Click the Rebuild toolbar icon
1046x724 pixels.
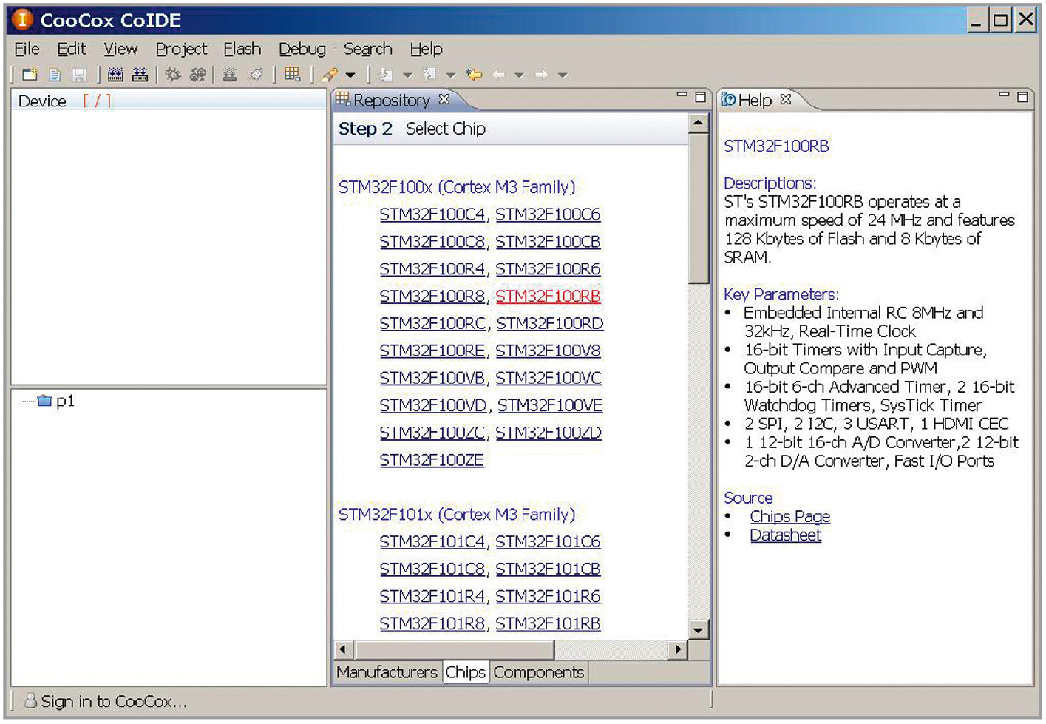click(140, 75)
